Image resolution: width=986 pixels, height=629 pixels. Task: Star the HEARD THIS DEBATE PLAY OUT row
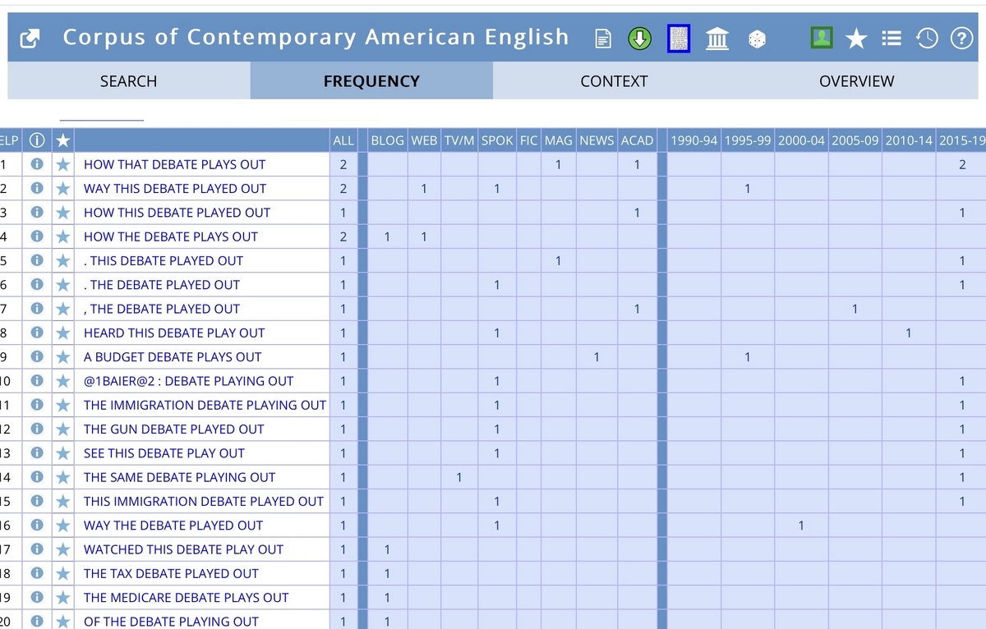[62, 333]
